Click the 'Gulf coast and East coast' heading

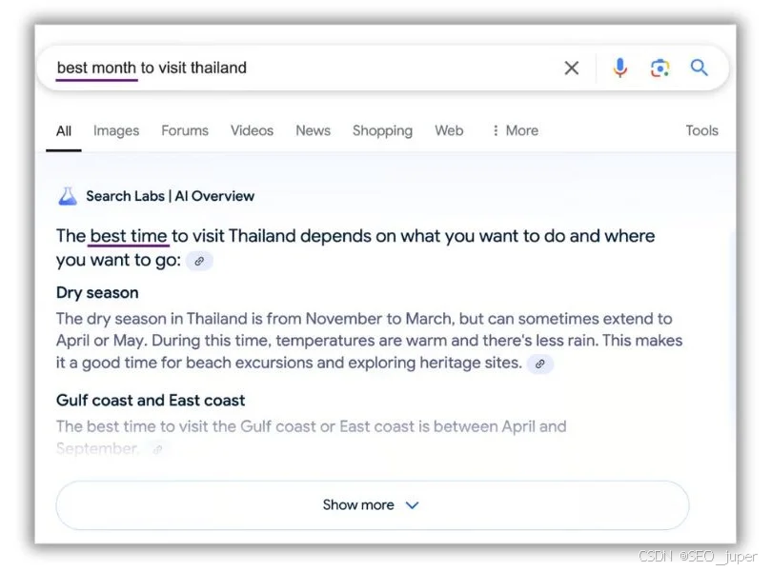(x=151, y=400)
